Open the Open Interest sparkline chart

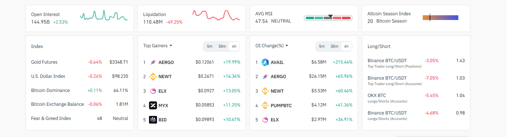coord(104,16)
